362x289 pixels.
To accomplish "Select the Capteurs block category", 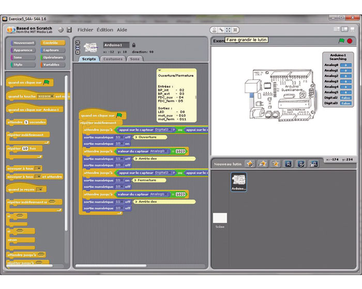I will (53, 50).
